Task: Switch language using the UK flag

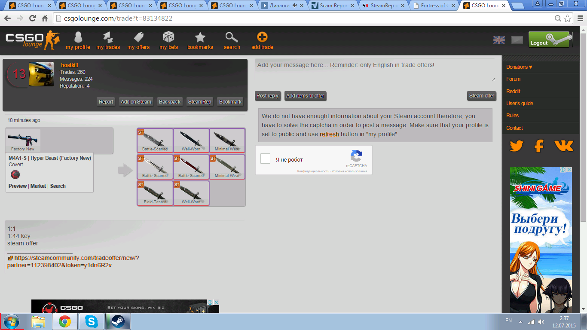Action: coord(499,40)
